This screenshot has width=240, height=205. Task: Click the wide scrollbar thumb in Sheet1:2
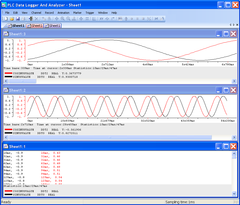coord(110,137)
